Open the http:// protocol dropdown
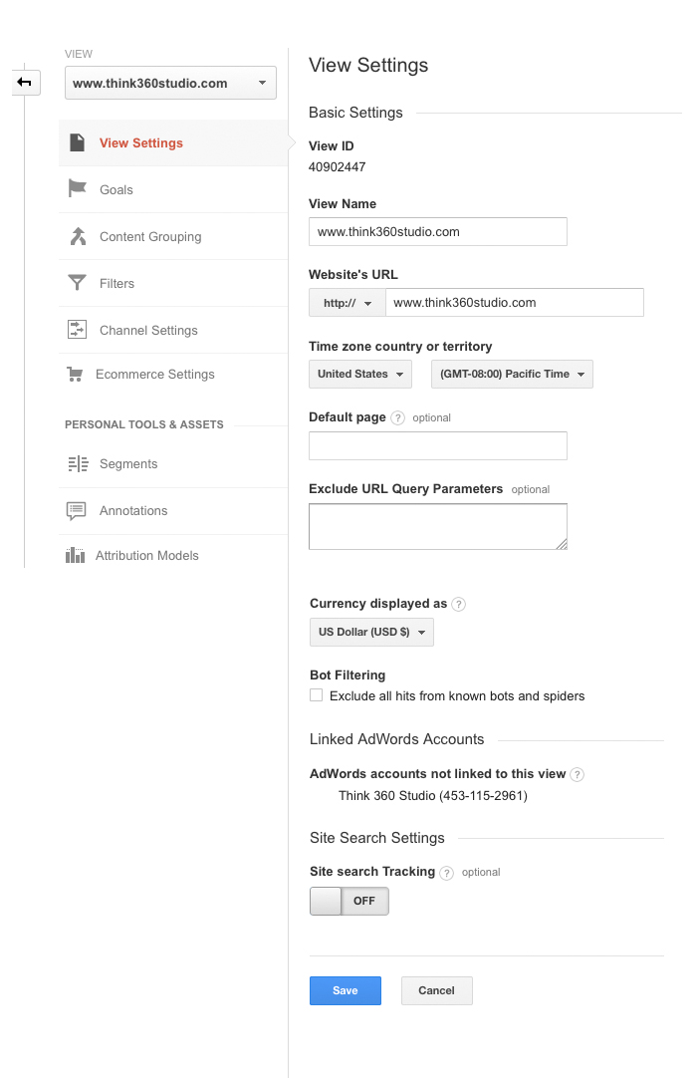Screen dimensions: 697x1078 pyautogui.click(x=348, y=303)
